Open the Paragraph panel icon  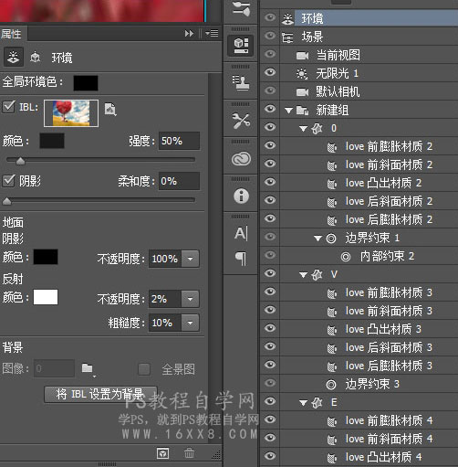pos(241,259)
